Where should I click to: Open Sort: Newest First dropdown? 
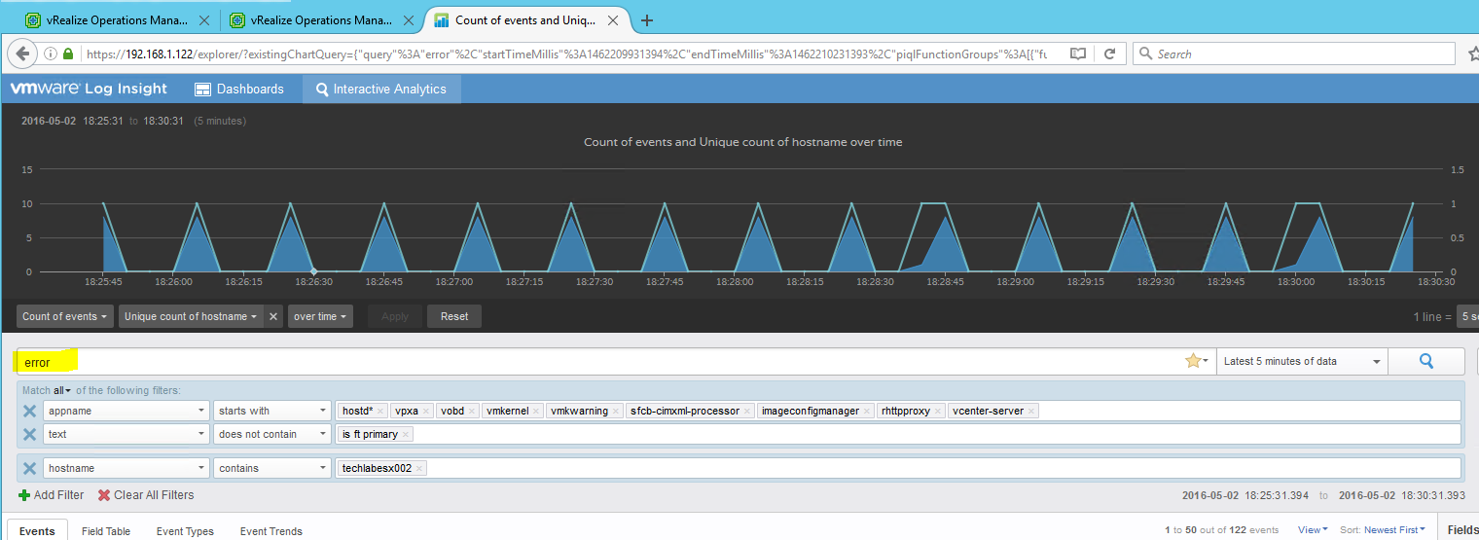pyautogui.click(x=1383, y=530)
